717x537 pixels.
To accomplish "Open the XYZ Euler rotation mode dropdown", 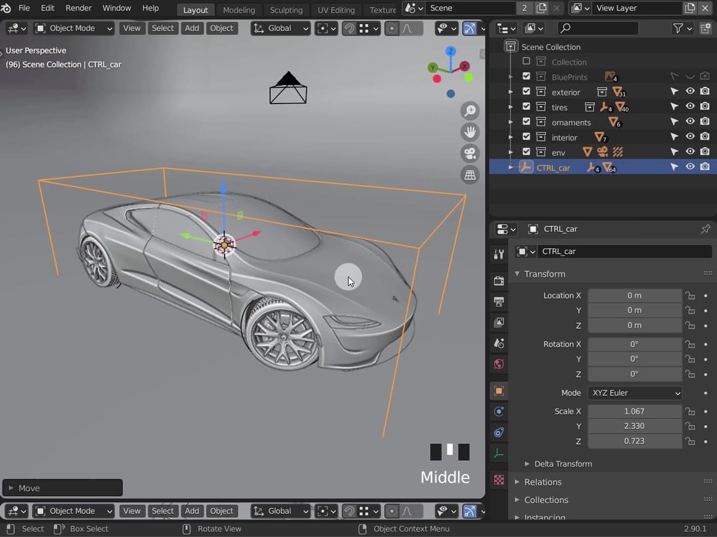I will (x=634, y=392).
